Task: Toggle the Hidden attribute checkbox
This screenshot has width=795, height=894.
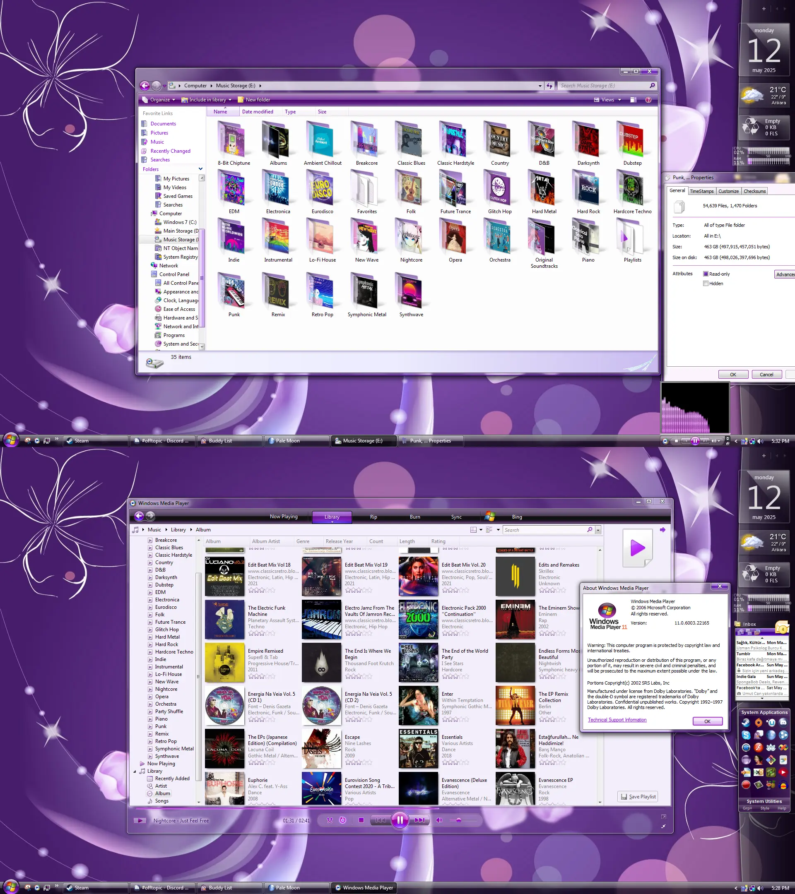Action: coord(705,284)
